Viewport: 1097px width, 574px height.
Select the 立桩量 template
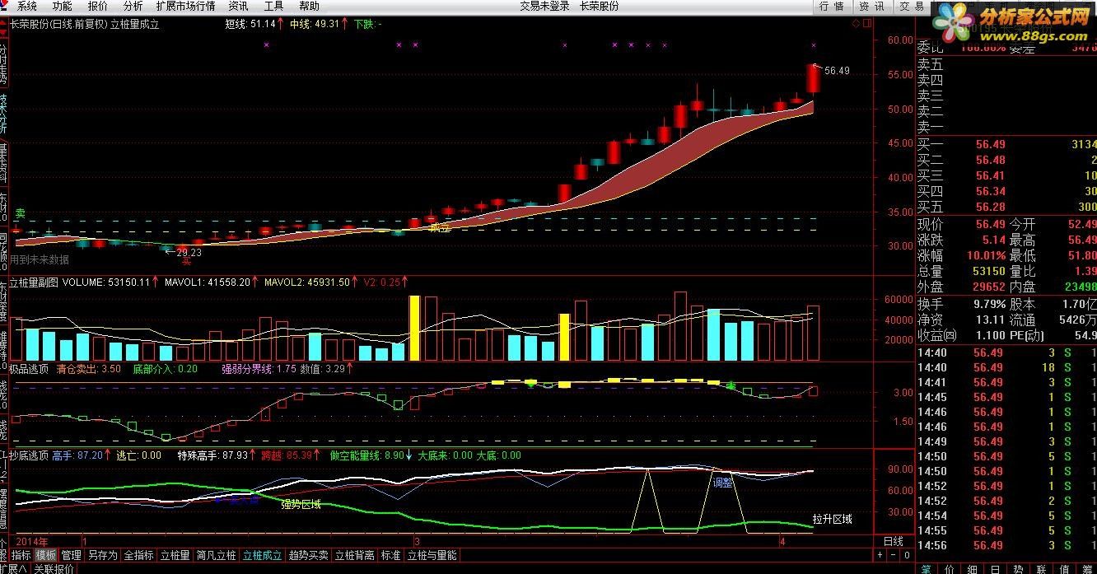(x=175, y=556)
